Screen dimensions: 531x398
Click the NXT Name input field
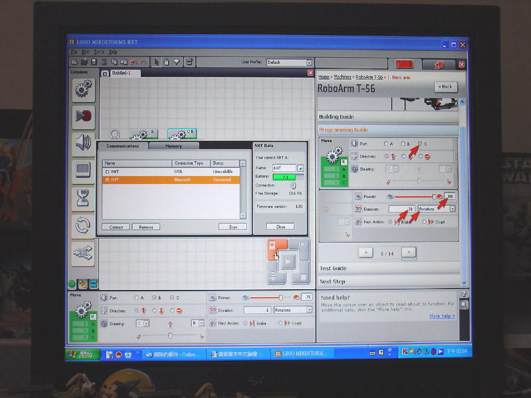pos(284,168)
